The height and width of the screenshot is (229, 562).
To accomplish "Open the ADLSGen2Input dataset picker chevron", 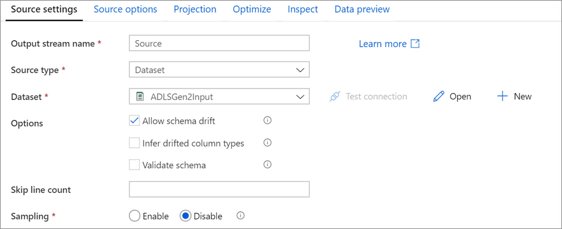I will [300, 97].
